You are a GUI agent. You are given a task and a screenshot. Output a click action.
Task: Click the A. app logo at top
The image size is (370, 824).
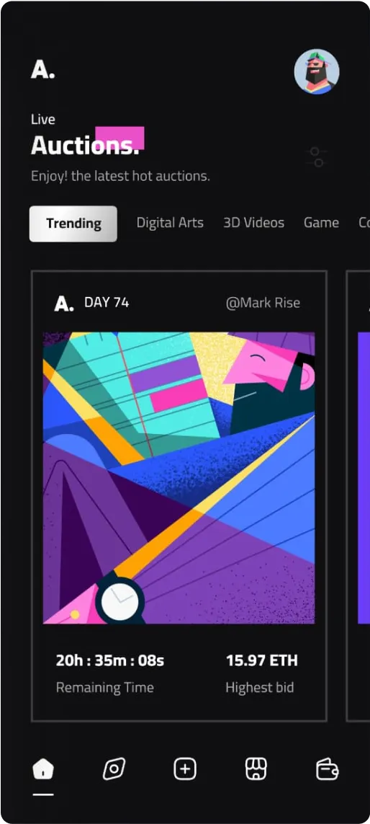42,70
